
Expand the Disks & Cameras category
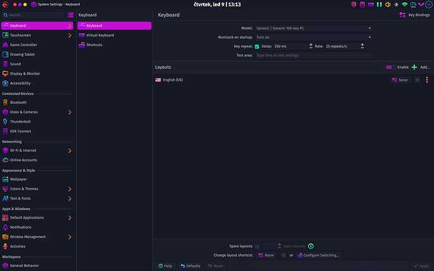[70, 112]
